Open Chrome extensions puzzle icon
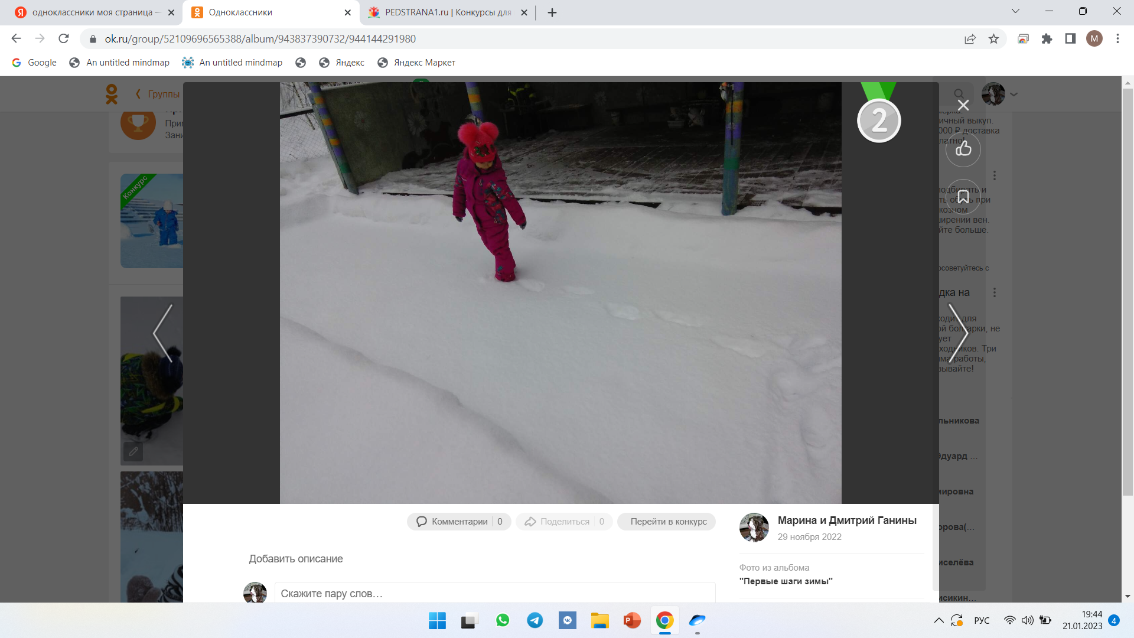1134x638 pixels. click(x=1047, y=39)
